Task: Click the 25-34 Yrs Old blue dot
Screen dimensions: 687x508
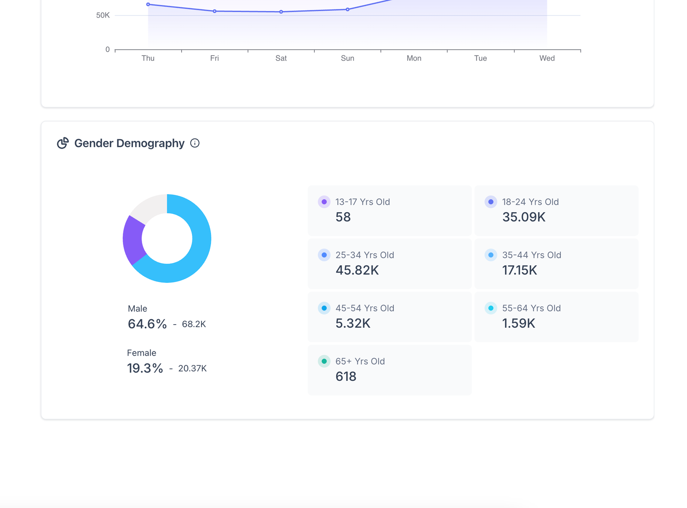Action: pos(324,255)
